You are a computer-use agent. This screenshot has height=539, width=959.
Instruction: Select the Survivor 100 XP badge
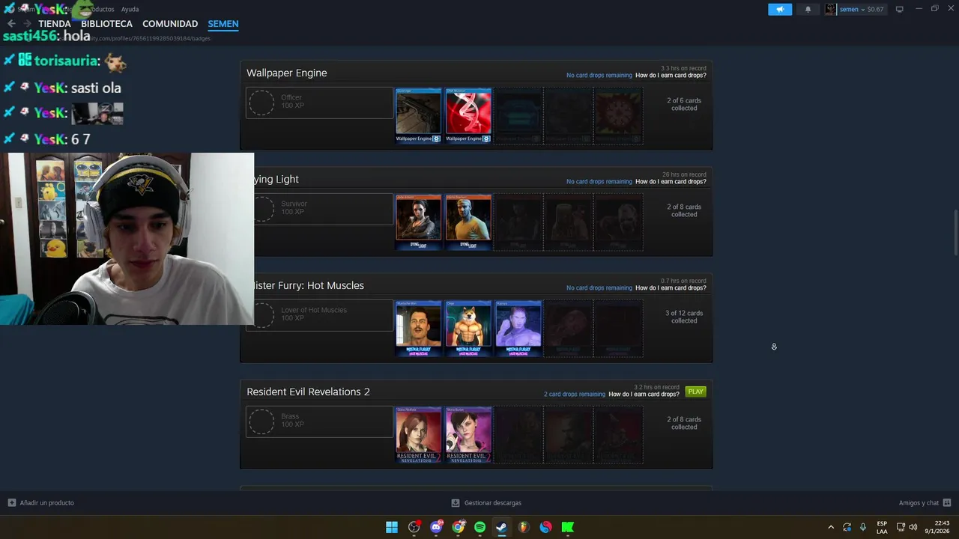coord(319,209)
